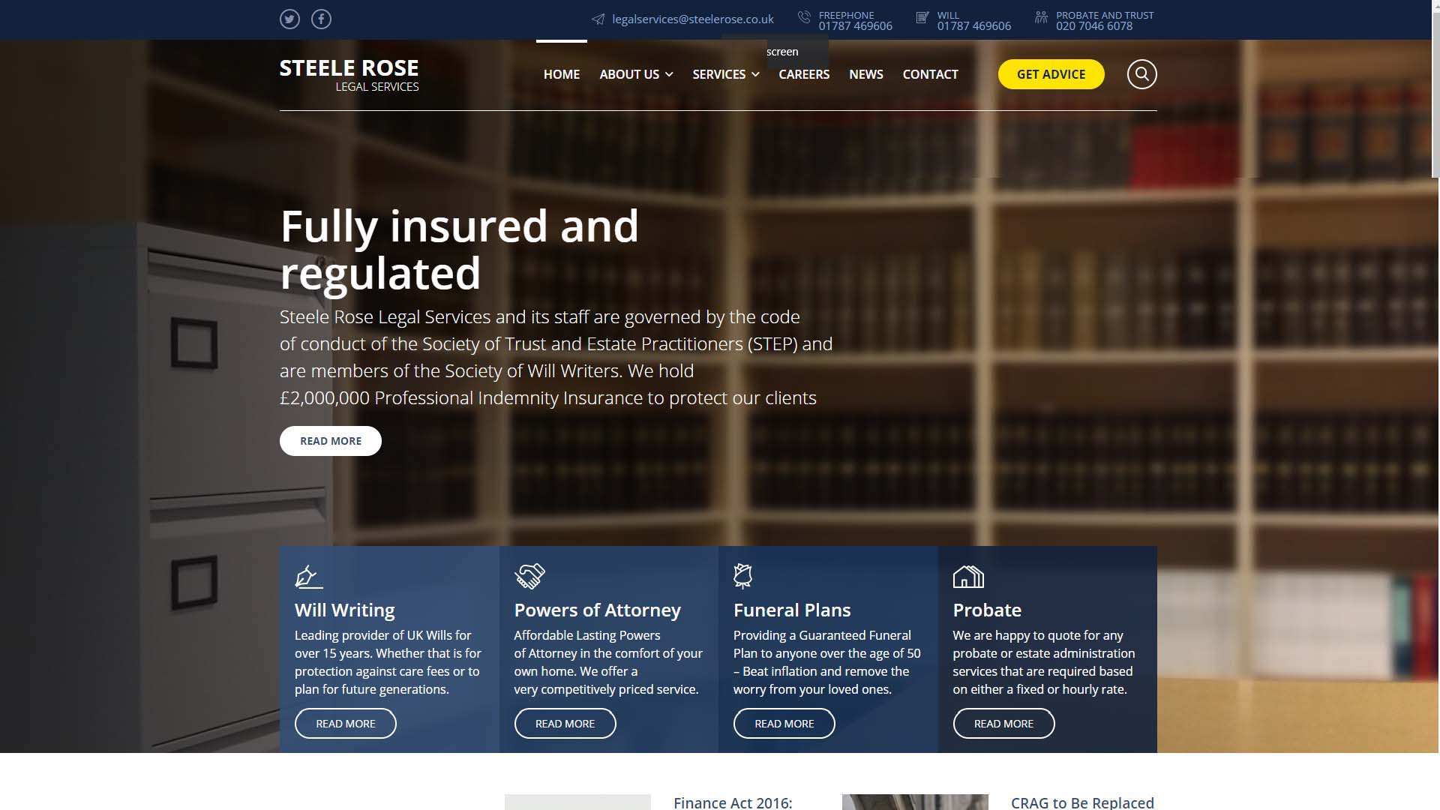The image size is (1440, 810).
Task: Click the Freephone handset icon
Action: point(804,16)
